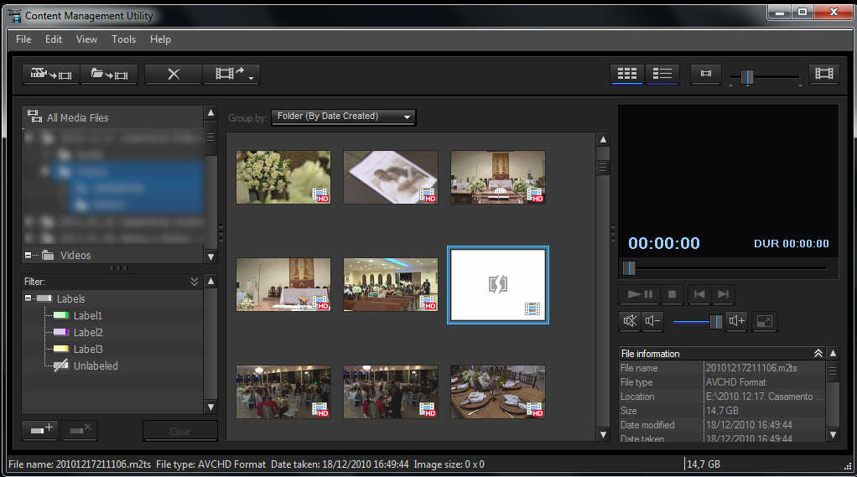Select the church pews audience thumbnail
Screen dimensions: 857x477
tap(390, 284)
